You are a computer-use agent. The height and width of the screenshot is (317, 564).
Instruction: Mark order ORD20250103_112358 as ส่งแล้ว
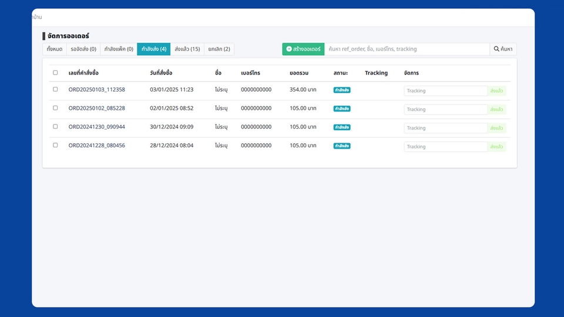[497, 90]
